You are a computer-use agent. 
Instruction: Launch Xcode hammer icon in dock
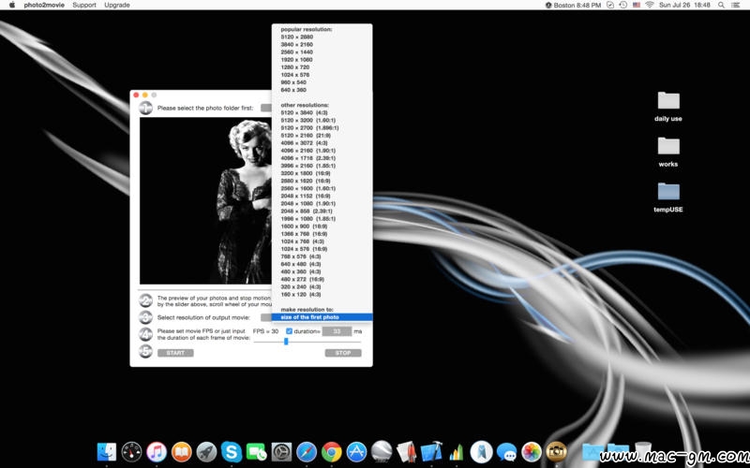[431, 451]
